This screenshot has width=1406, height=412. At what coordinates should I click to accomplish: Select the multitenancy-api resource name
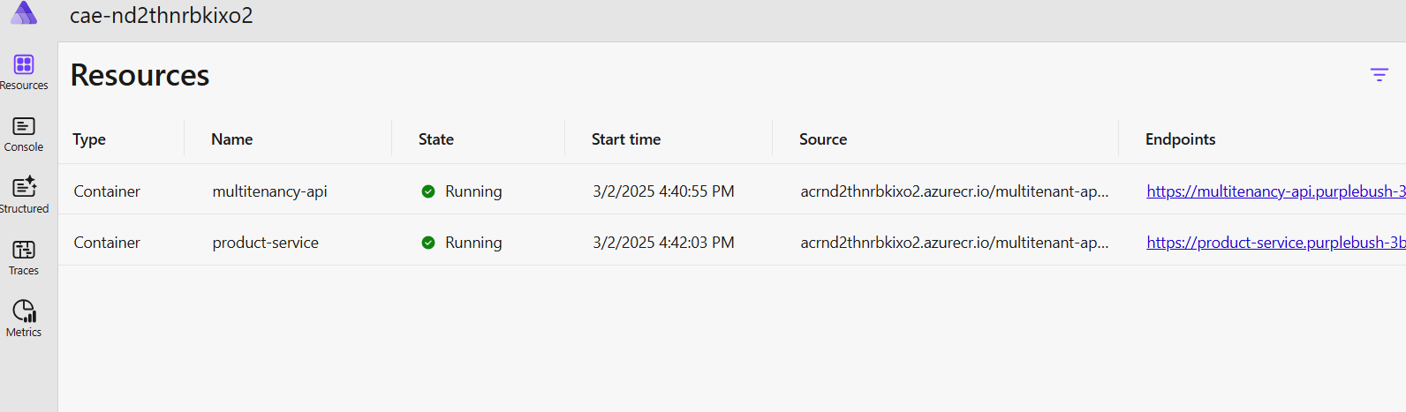(x=270, y=191)
